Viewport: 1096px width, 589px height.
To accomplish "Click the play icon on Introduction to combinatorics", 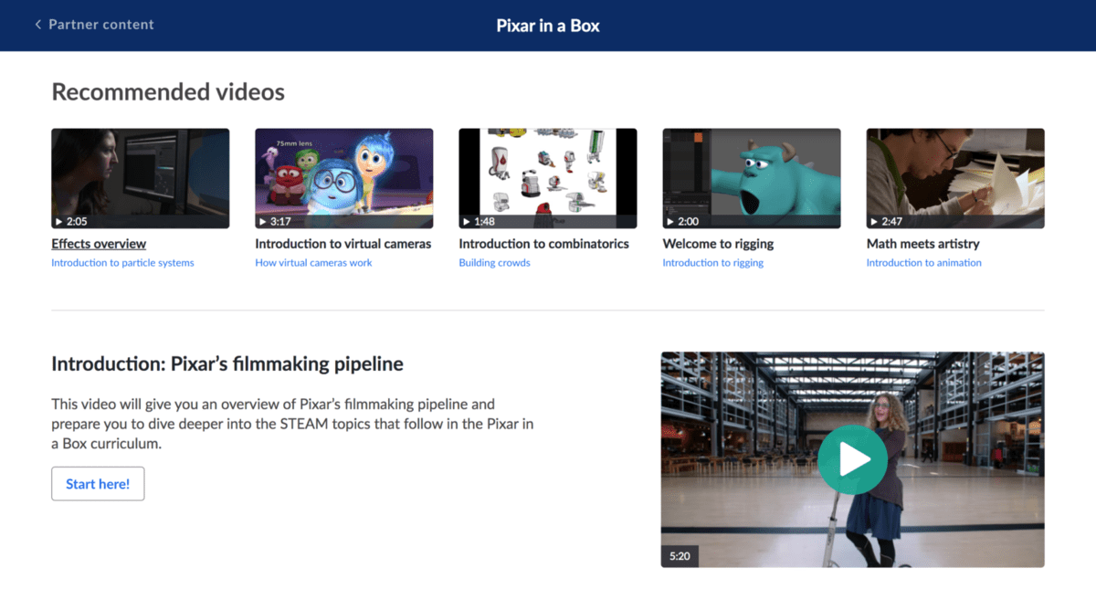I will pyautogui.click(x=467, y=219).
